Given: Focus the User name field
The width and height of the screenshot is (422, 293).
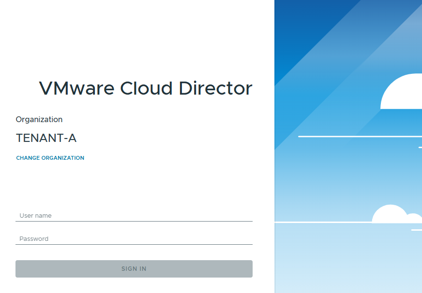Looking at the screenshot, I should [134, 216].
